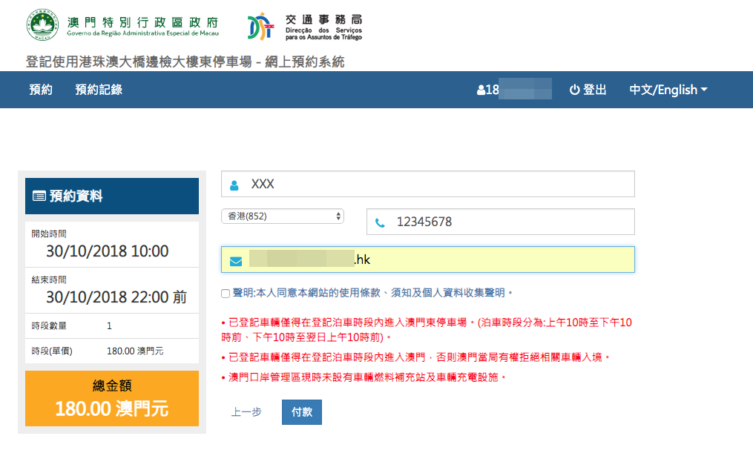Click the user account icon in navbar
Image resolution: width=753 pixels, height=473 pixels.
tap(481, 90)
